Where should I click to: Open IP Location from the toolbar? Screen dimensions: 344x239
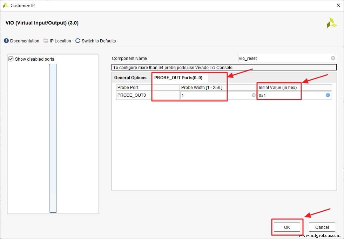coord(60,41)
